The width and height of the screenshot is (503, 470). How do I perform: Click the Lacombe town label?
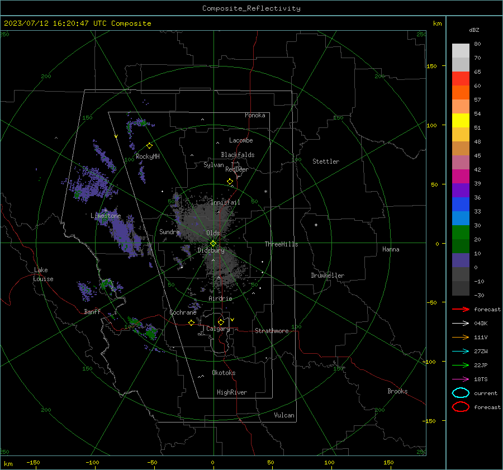coord(241,140)
